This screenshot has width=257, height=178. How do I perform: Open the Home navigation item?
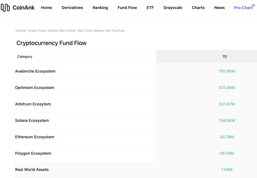[x=46, y=8]
